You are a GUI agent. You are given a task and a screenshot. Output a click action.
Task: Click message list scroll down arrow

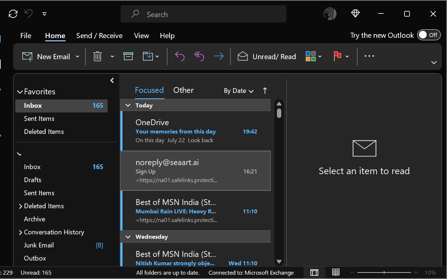click(279, 261)
